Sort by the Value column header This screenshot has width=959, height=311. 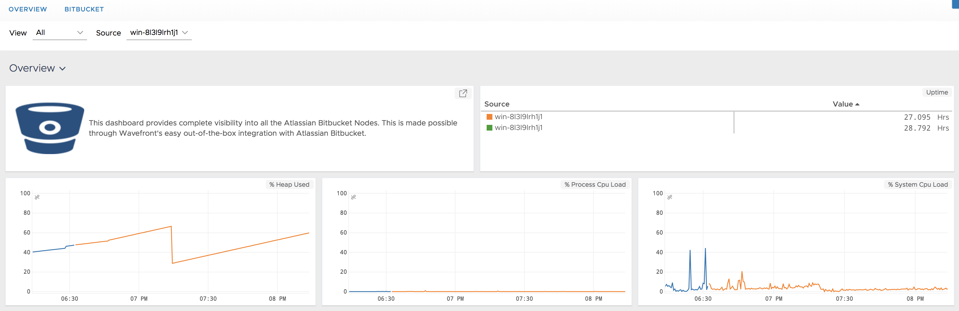(x=846, y=104)
